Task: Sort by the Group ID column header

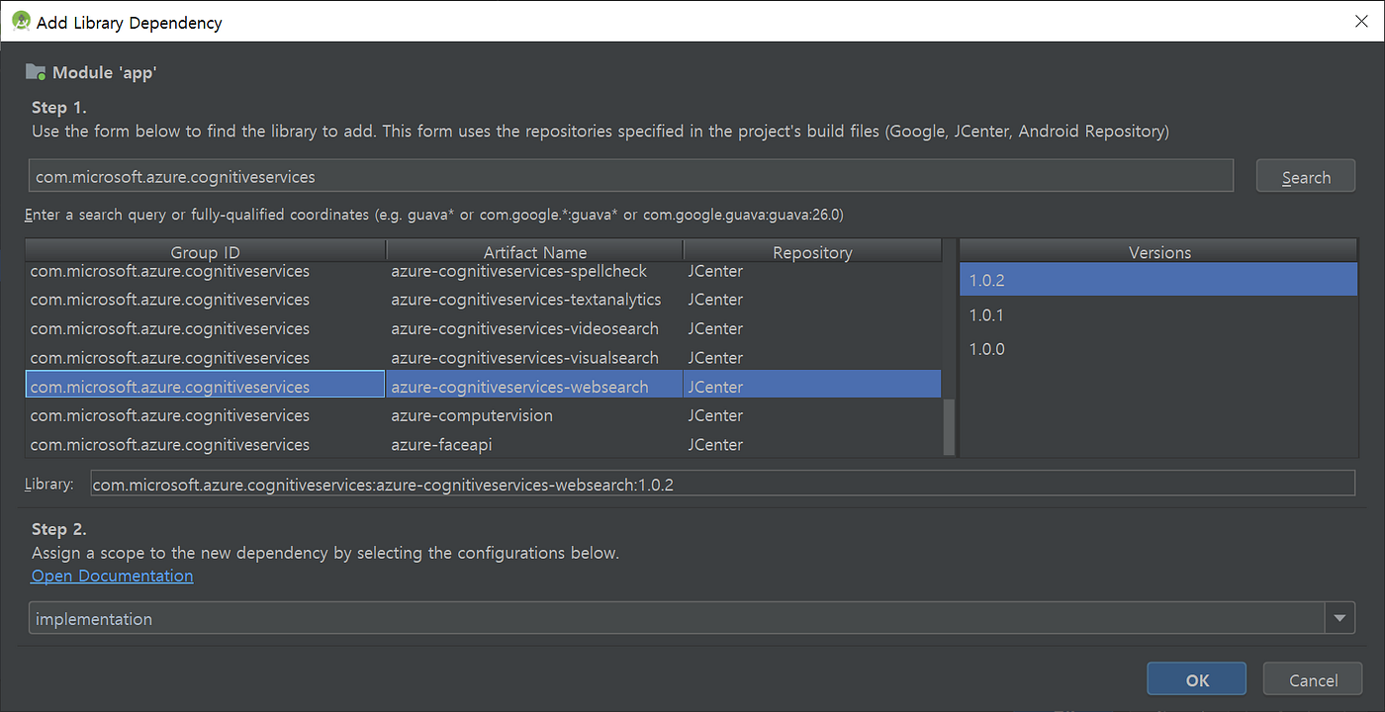Action: click(205, 251)
